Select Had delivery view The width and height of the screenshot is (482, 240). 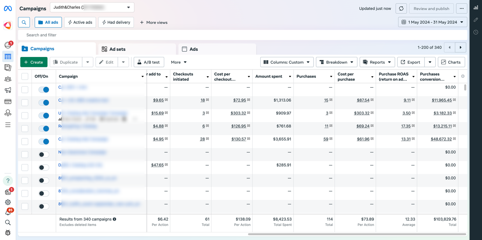click(116, 22)
